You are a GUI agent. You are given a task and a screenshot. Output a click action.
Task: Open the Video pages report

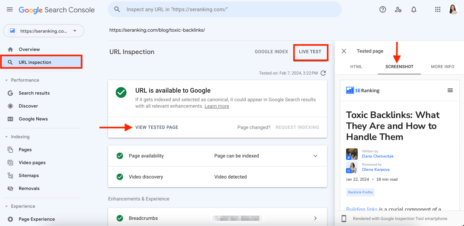[x=32, y=162]
